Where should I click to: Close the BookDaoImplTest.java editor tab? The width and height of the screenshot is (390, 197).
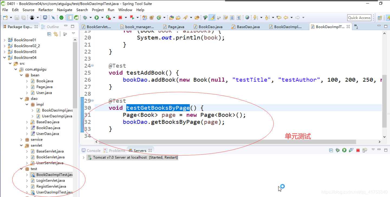tap(348, 26)
